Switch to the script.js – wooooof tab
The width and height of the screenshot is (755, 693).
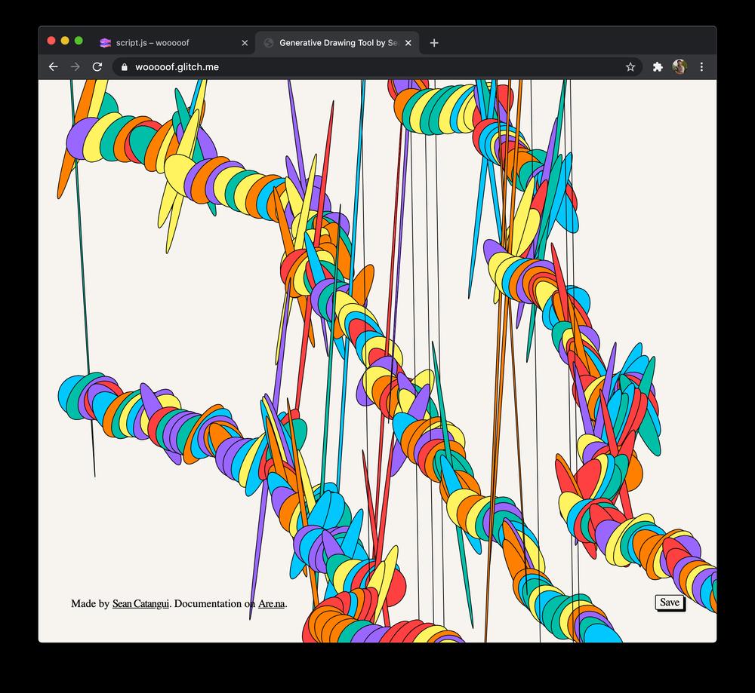pyautogui.click(x=174, y=43)
